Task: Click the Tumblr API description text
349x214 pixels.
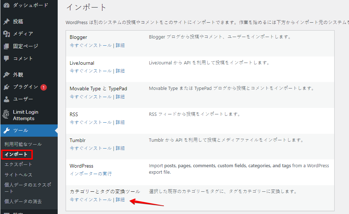Action: pos(226,140)
